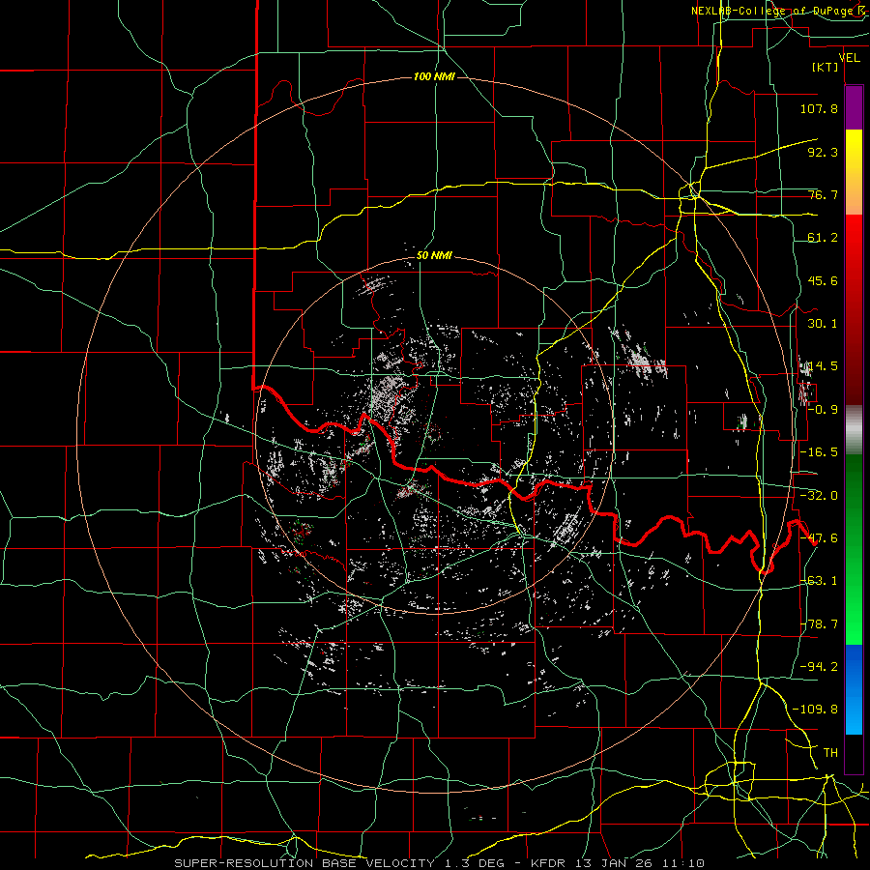This screenshot has height=870, width=870.
Task: Click the -16.5 value on velocity scale
Action: coord(819,452)
